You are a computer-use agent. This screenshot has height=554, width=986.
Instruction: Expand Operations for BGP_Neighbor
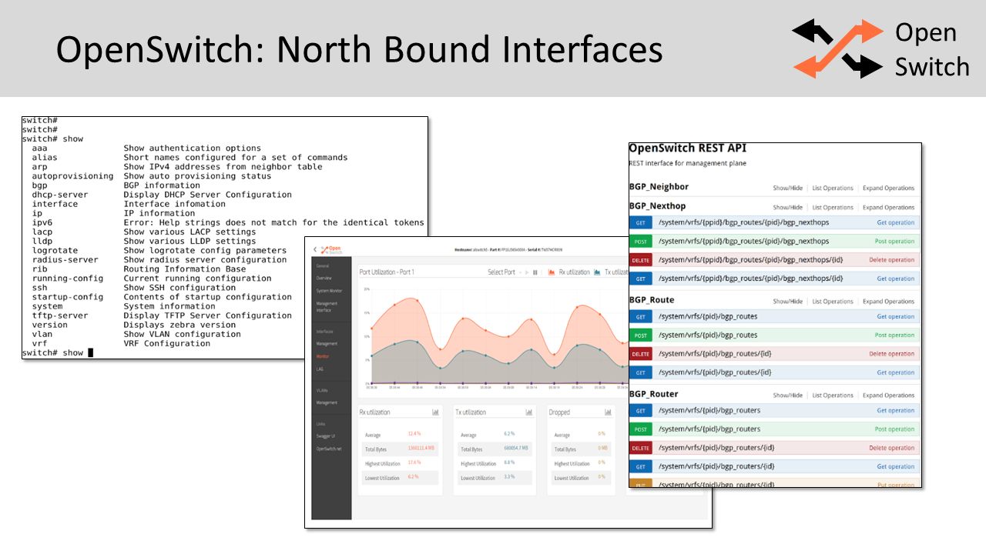pyautogui.click(x=888, y=188)
